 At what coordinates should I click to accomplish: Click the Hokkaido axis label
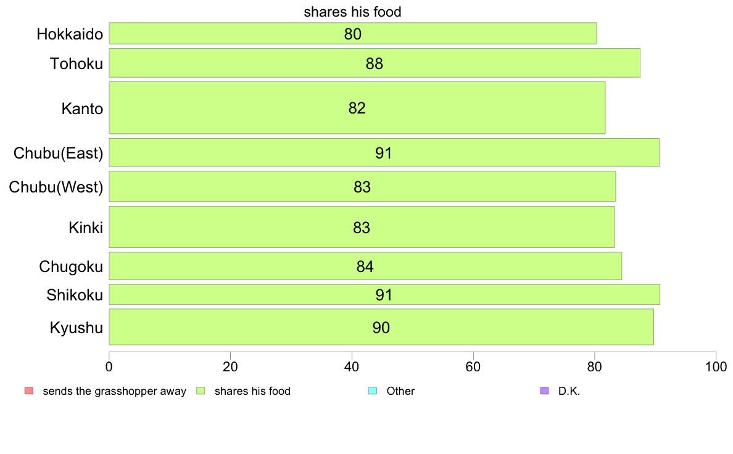70,34
